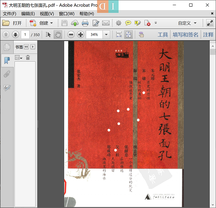Image resolution: width=216 pixels, height=208 pixels.
Task: Collapse bookmarks panel double-arrow button
Action: [26, 47]
